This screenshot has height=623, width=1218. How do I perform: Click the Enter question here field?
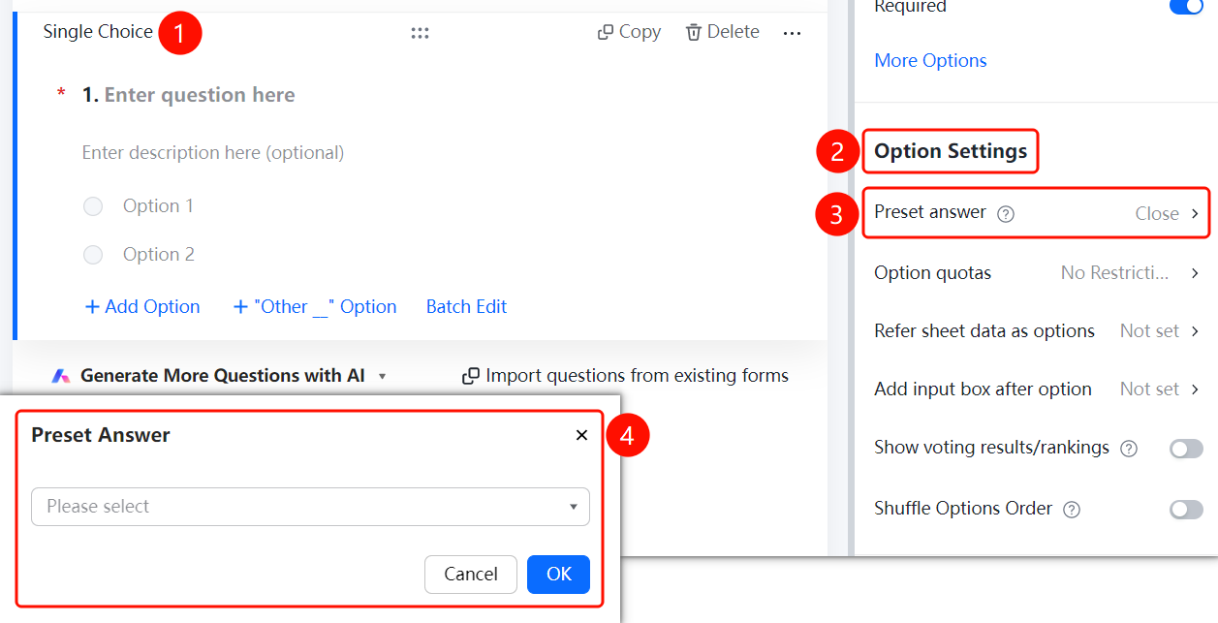(200, 95)
